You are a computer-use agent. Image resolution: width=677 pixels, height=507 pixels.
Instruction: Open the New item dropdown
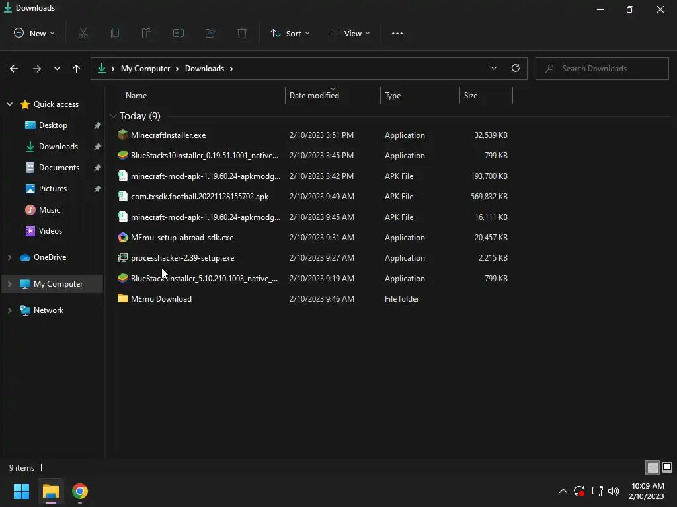[x=34, y=33]
